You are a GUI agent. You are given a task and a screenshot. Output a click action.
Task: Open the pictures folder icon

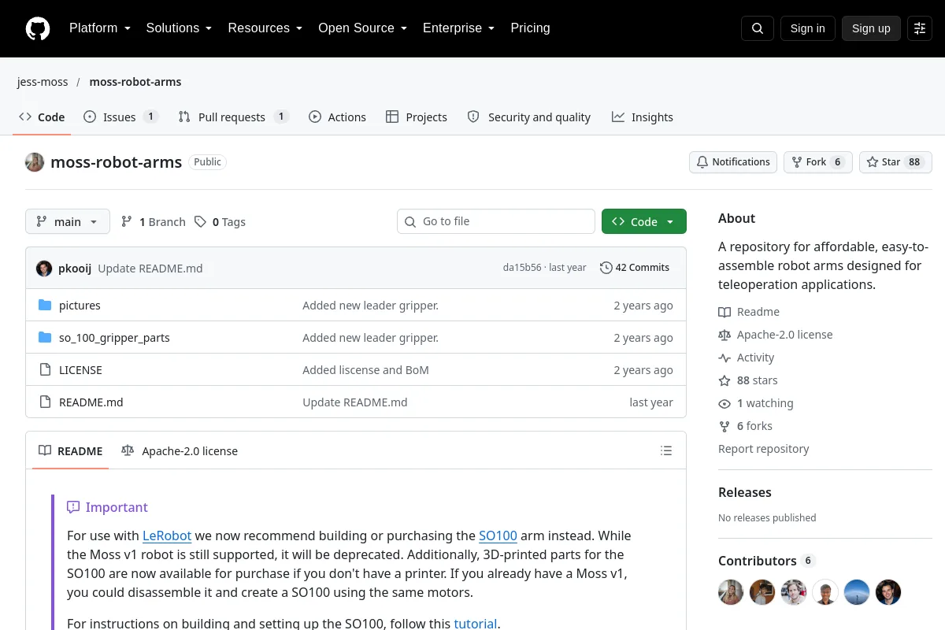pyautogui.click(x=45, y=306)
